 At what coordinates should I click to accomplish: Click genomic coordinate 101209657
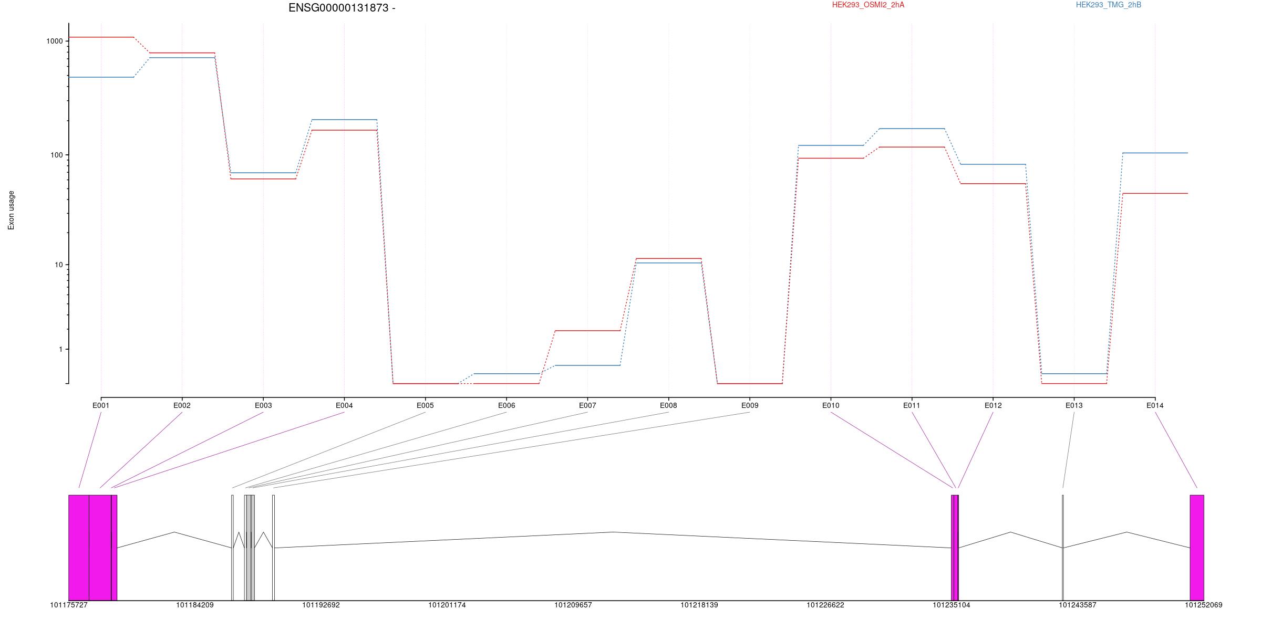click(573, 605)
